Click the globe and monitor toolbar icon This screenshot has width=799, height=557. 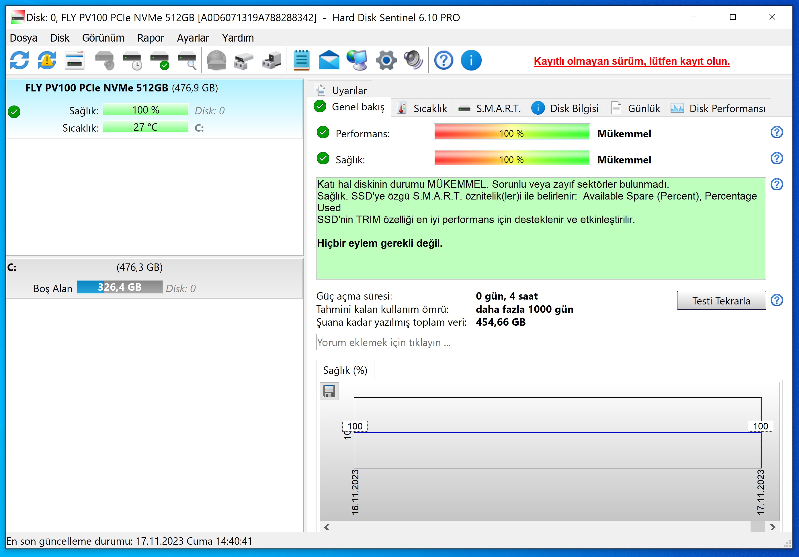pyautogui.click(x=357, y=60)
